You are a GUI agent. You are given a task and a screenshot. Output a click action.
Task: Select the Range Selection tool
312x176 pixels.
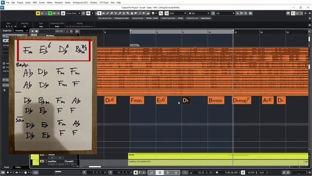(x=103, y=13)
